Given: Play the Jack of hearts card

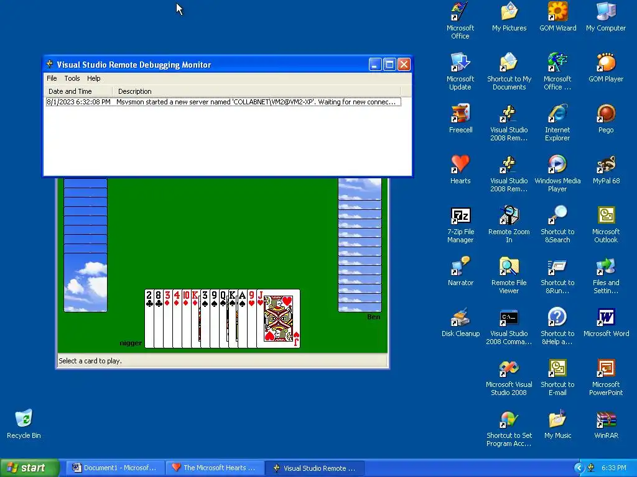Looking at the screenshot, I should pos(279,319).
